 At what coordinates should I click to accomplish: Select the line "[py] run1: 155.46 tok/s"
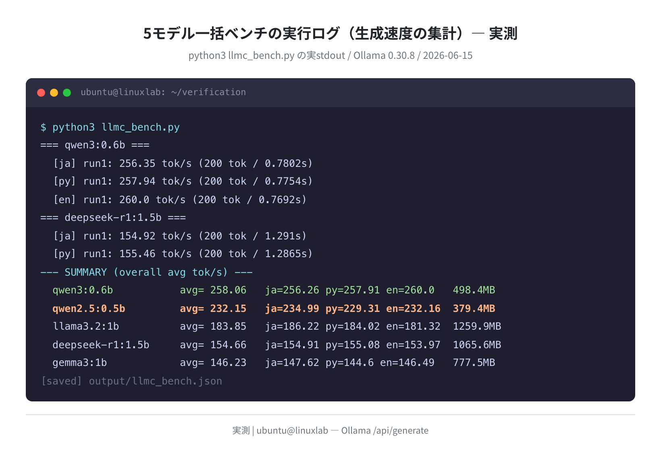(183, 254)
